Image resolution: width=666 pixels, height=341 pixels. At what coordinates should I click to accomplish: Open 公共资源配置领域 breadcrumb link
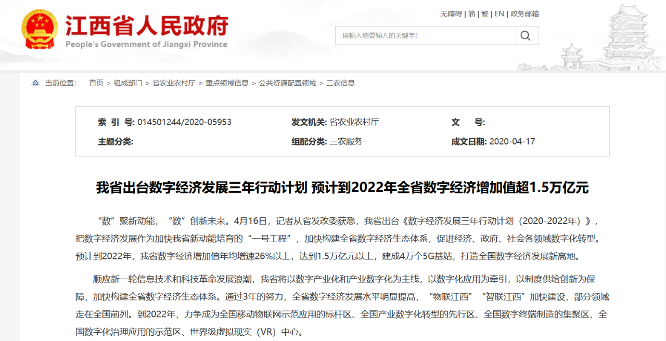click(x=287, y=83)
